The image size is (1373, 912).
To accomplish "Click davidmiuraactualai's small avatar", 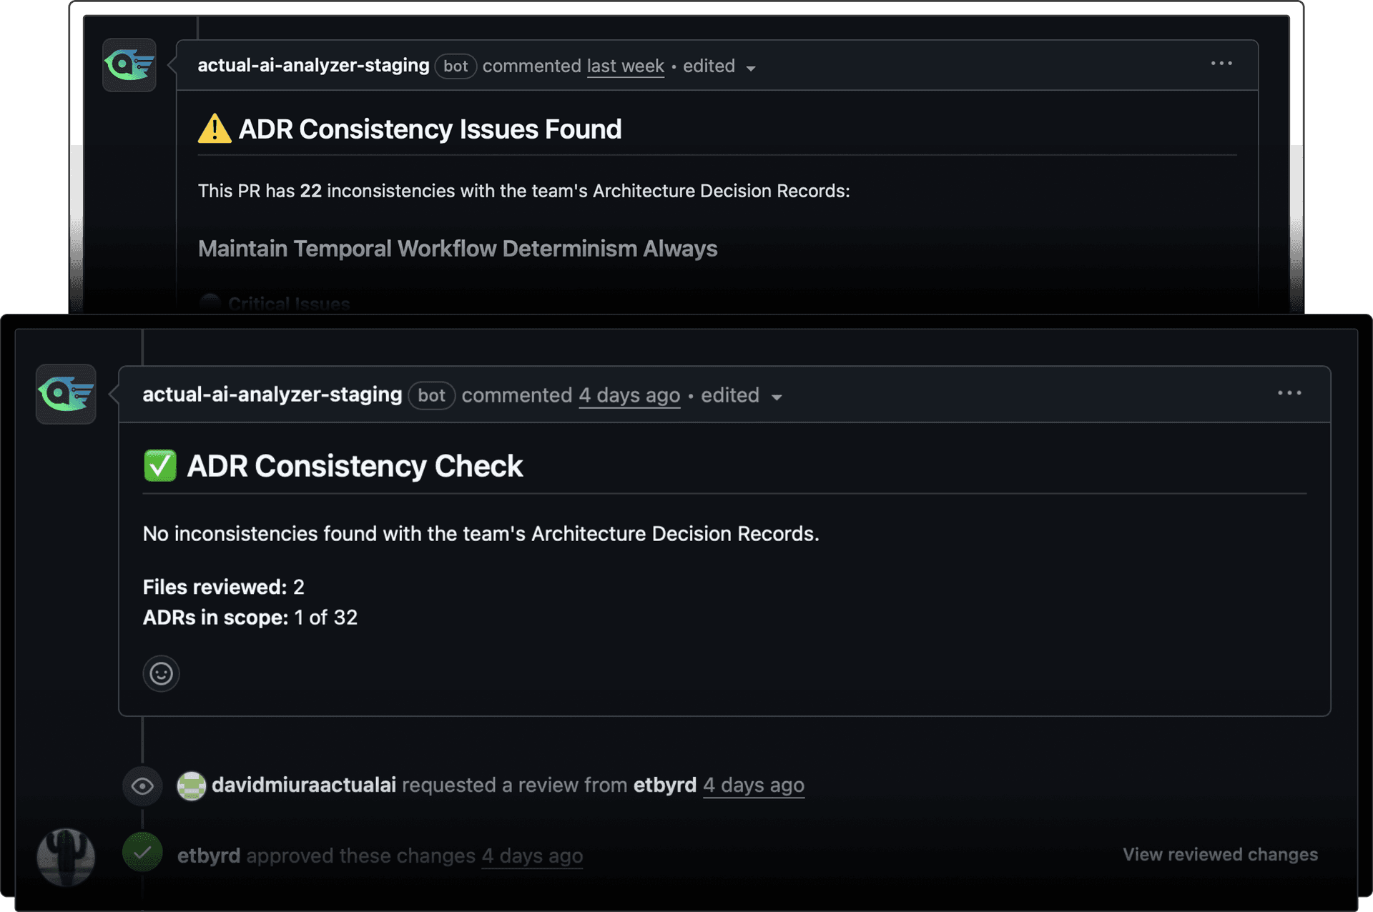I will pos(191,786).
